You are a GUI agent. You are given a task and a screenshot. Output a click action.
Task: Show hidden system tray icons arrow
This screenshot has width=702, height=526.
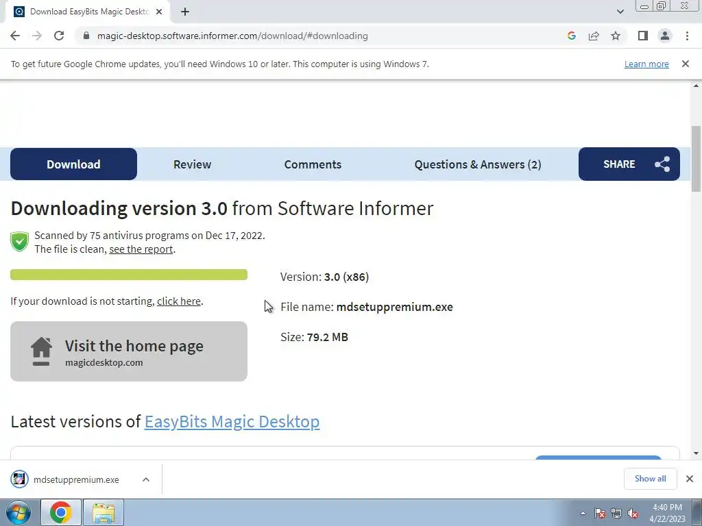[x=583, y=513]
